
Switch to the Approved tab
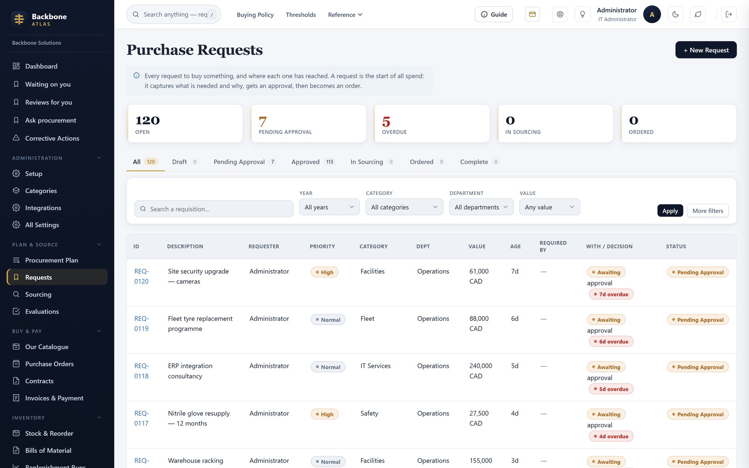tap(313, 162)
